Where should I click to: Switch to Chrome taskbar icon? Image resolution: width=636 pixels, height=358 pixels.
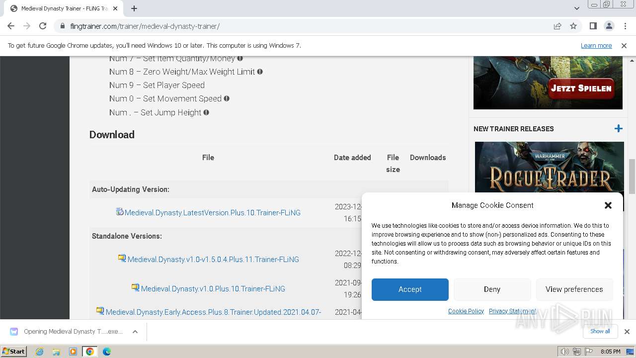point(90,352)
